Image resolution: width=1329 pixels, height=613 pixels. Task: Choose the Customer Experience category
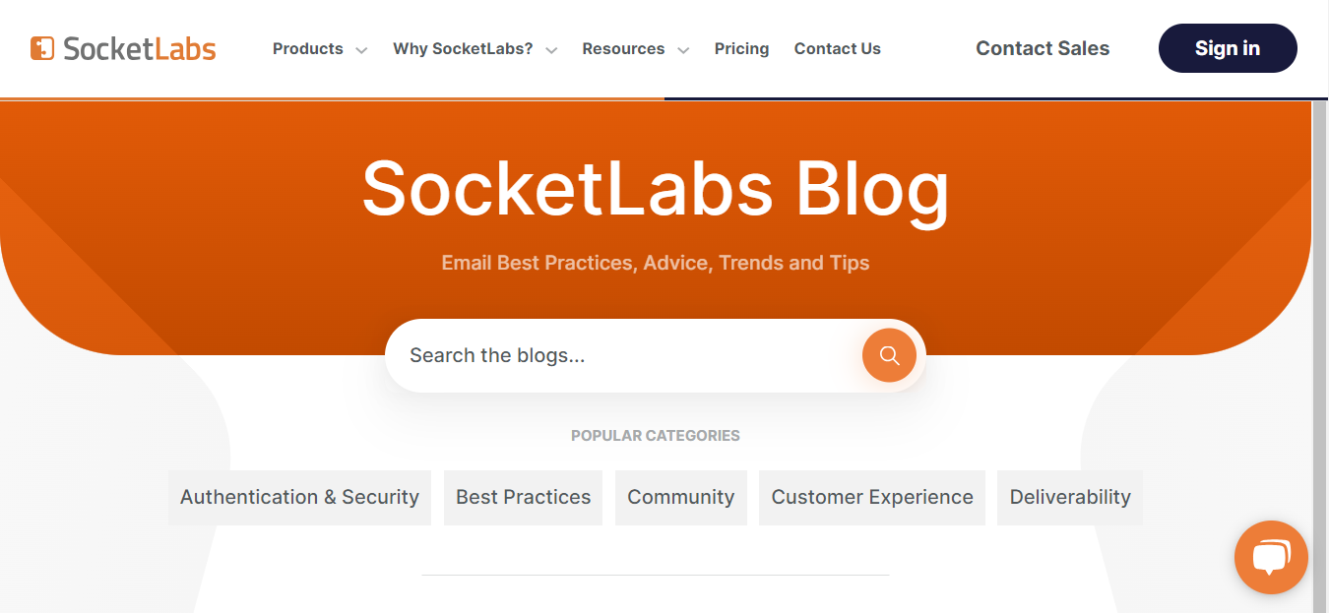click(871, 497)
